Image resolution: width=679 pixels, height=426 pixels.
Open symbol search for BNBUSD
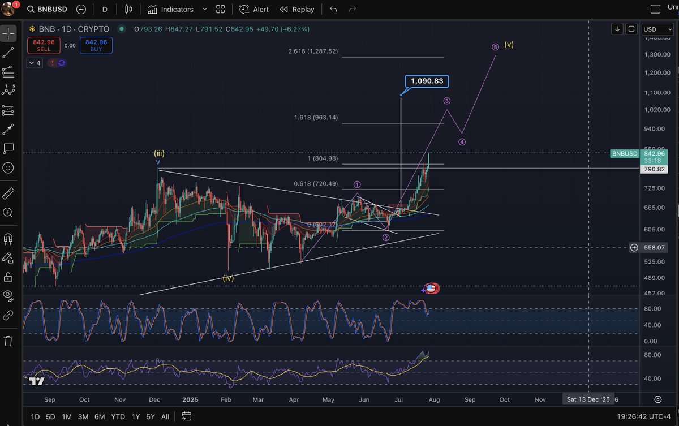48,10
